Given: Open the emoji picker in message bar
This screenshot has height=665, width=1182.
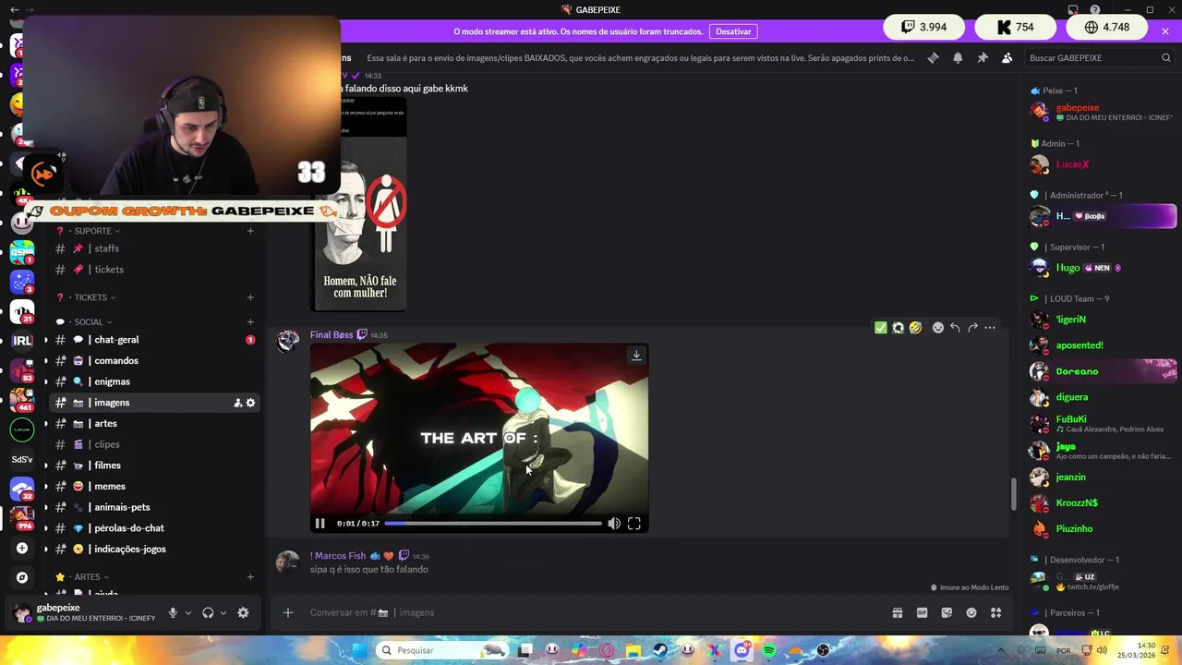Looking at the screenshot, I should (971, 612).
